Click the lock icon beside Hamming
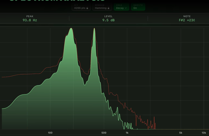The width and height of the screenshot is (209, 136). click(108, 8)
